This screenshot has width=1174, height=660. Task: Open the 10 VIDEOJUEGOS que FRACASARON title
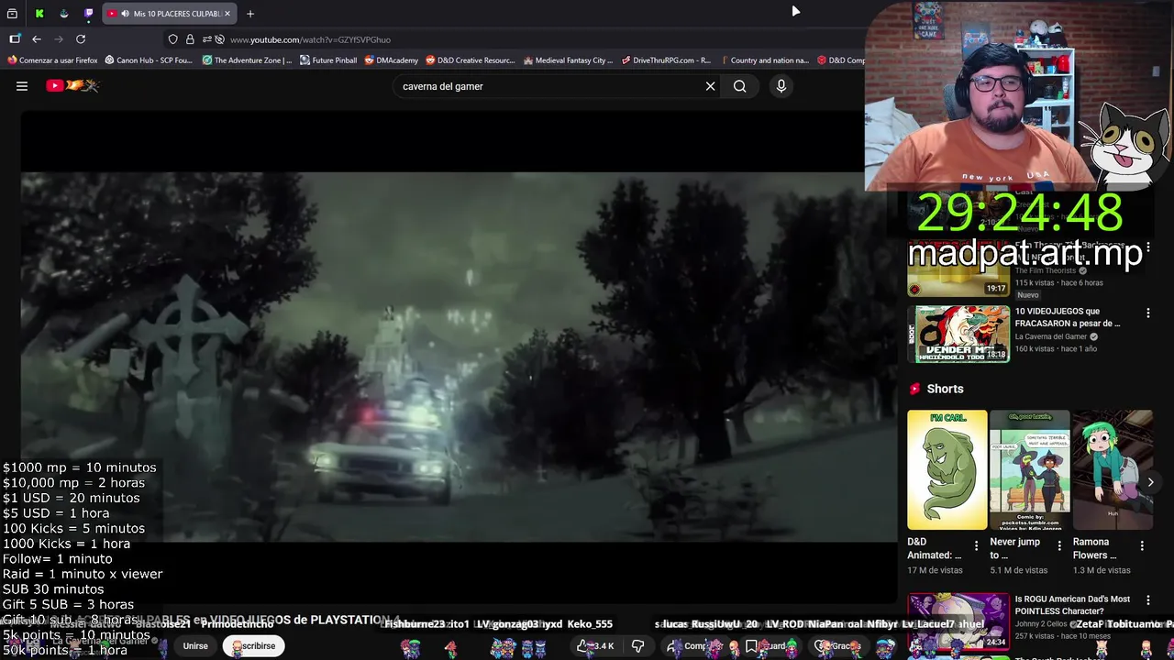[1068, 317]
